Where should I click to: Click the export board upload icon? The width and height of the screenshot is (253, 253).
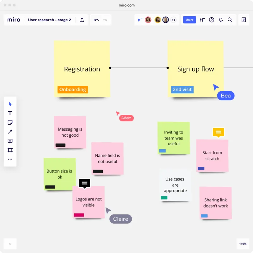(x=82, y=20)
